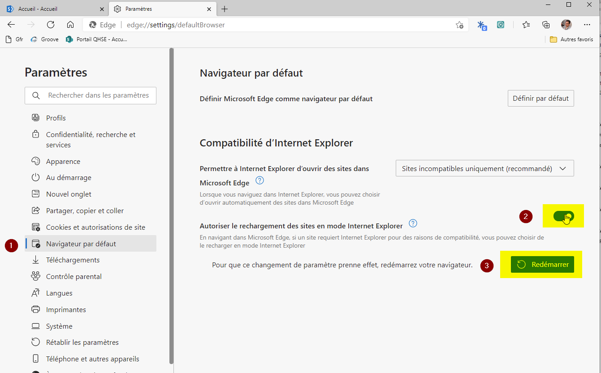Open the Collections toolbar icon
Viewport: 601px width, 373px height.
point(546,25)
